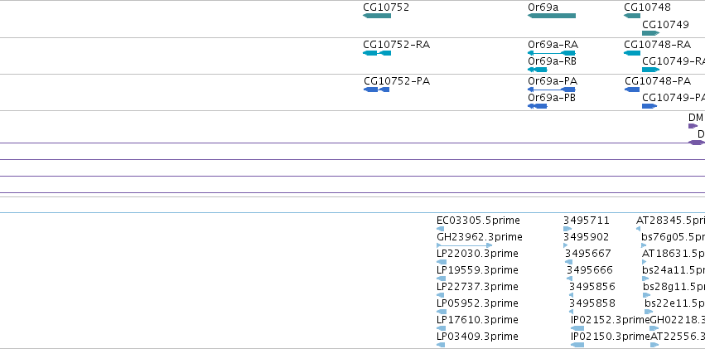The width and height of the screenshot is (705, 349).
Task: Select the Or69a-RB transcript glyph
Action: 538,70
